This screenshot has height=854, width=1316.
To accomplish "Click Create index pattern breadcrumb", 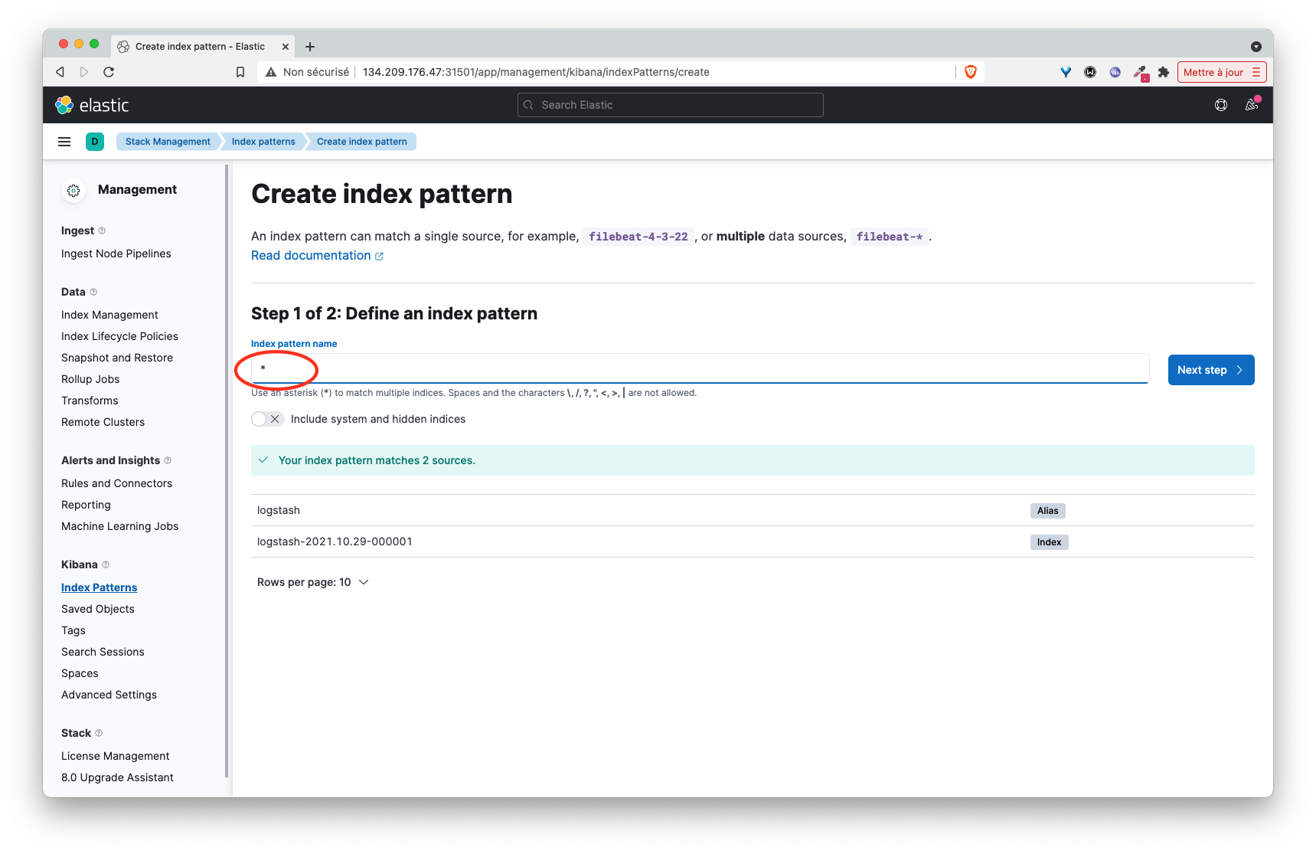I will pyautogui.click(x=362, y=142).
